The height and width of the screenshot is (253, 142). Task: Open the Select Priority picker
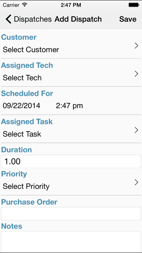pos(26,186)
